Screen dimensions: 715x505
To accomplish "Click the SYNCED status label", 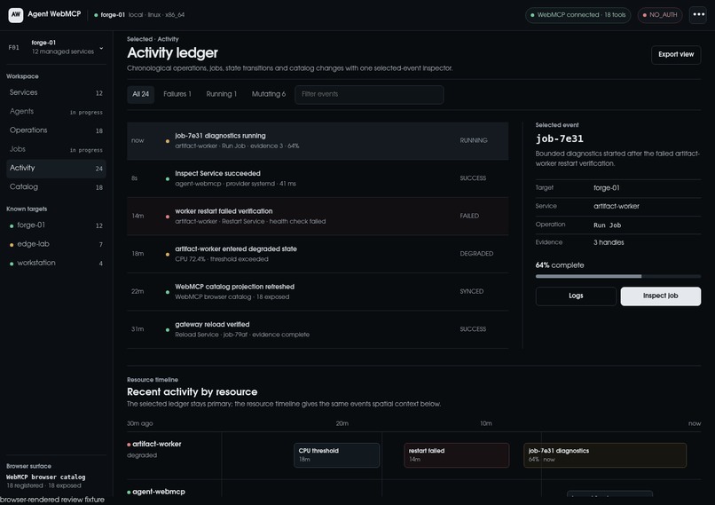I will 472,291.
